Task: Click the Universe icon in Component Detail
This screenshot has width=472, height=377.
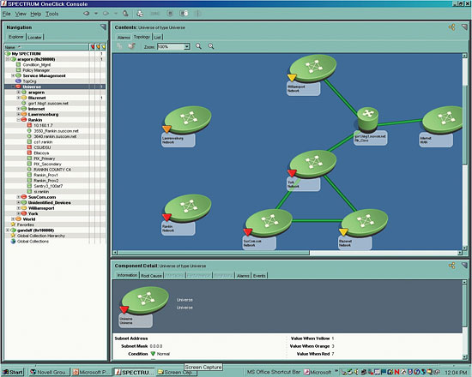Action: click(145, 300)
